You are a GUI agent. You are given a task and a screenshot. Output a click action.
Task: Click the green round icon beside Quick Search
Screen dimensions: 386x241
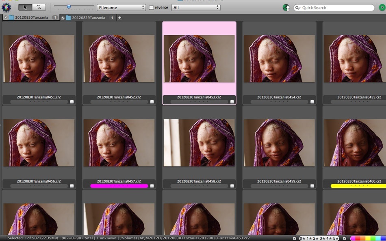[x=382, y=8]
